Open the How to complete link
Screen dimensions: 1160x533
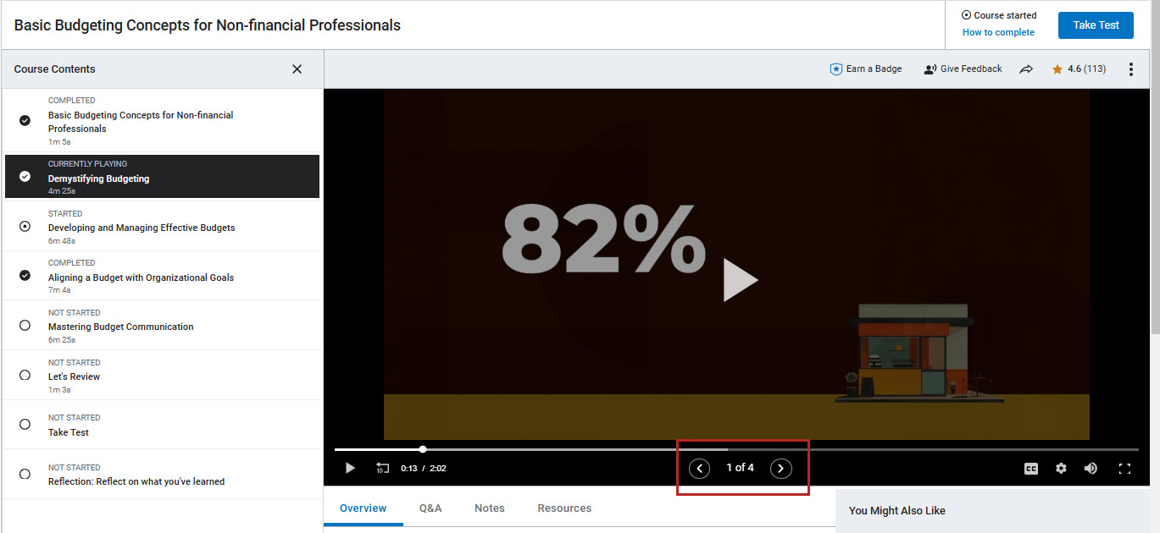(x=998, y=33)
